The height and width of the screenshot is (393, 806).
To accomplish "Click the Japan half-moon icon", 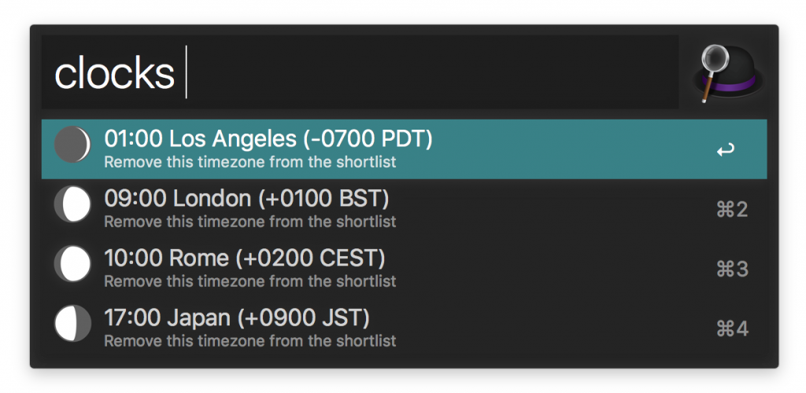I will [72, 323].
